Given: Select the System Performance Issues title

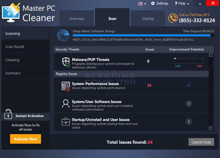Looking at the screenshot, I should point(96,84).
